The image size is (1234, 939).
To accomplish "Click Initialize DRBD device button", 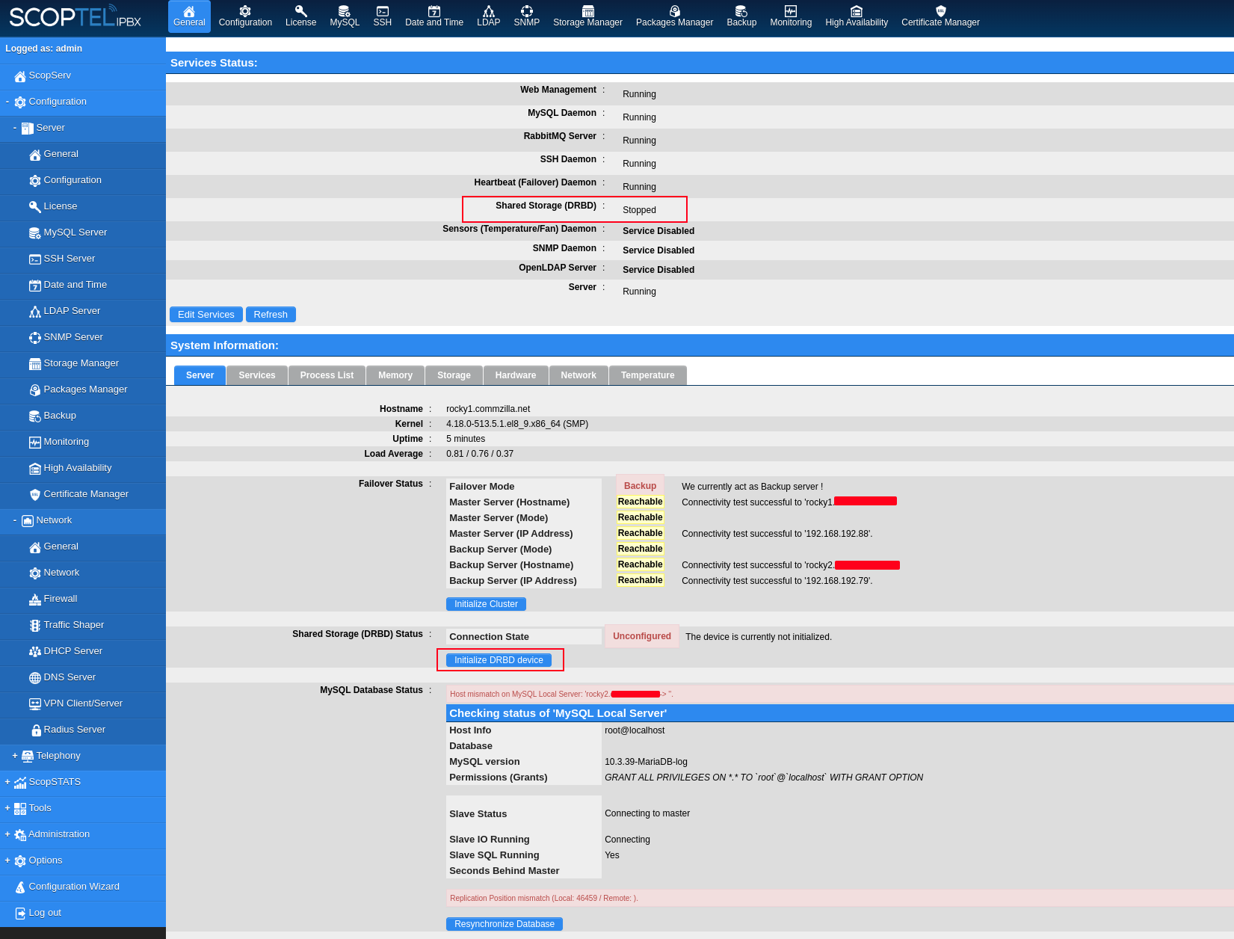I will (x=499, y=660).
